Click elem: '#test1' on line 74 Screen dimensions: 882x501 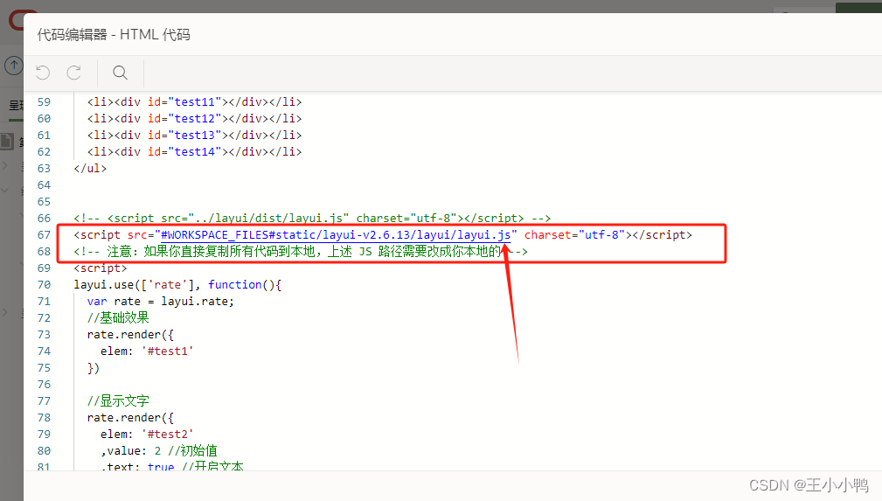coord(147,351)
